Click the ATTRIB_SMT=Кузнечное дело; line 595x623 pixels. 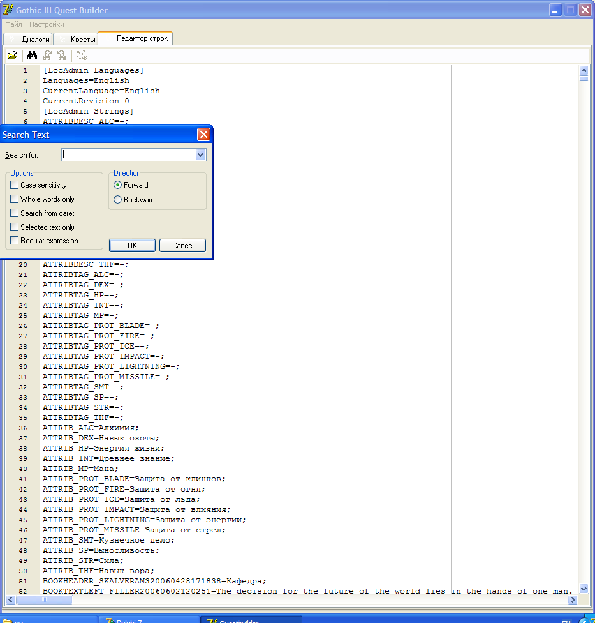(108, 541)
